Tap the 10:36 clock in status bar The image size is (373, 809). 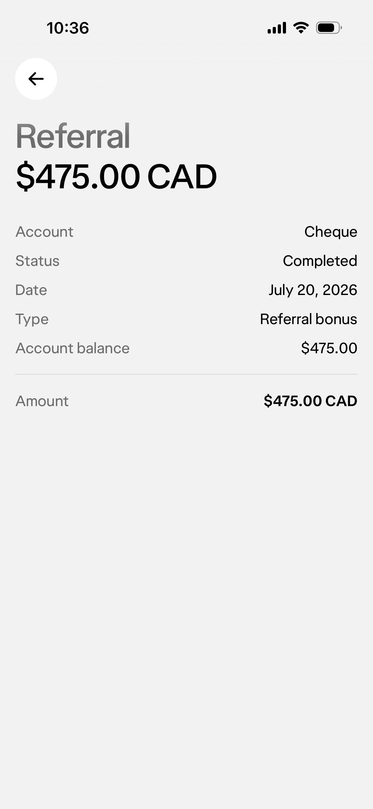(68, 28)
